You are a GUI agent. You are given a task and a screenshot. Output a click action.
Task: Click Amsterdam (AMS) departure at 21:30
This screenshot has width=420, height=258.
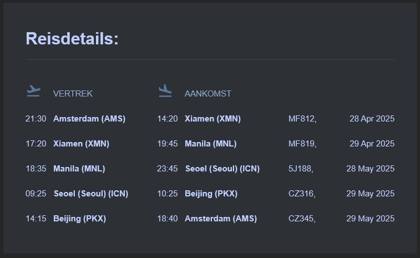tap(89, 119)
